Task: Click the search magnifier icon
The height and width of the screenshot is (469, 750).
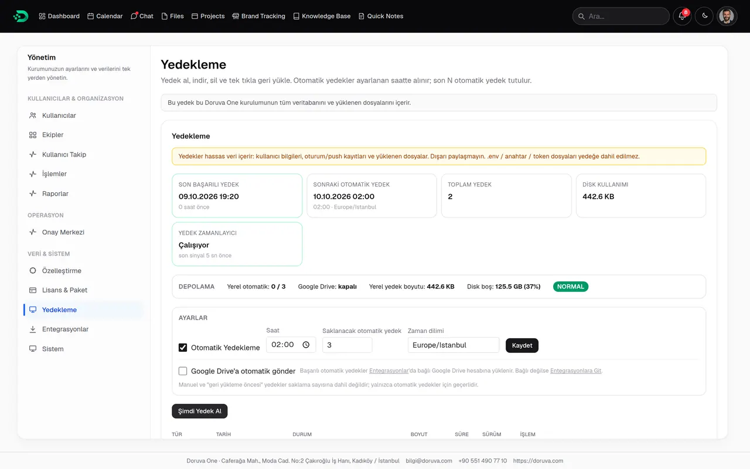Action: 582,16
